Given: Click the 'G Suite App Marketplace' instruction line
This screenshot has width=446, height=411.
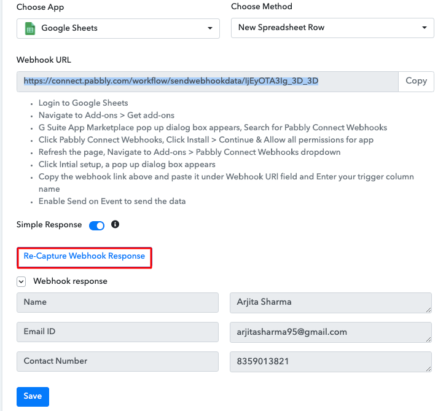Looking at the screenshot, I should click(213, 127).
